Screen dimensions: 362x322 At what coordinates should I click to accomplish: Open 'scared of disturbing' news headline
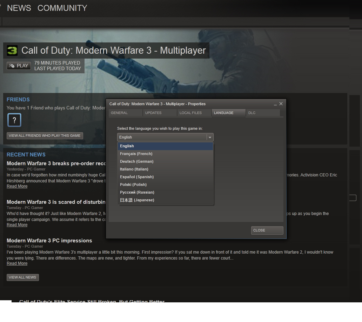coord(56,202)
